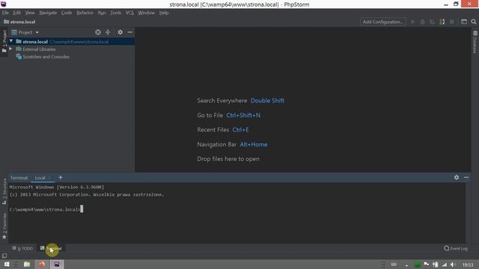Click the Debug bug icon in toolbar
This screenshot has height=269, width=479.
click(x=422, y=22)
